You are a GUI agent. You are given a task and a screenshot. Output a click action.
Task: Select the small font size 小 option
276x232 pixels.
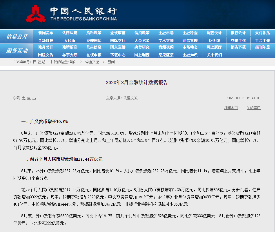[34, 98]
